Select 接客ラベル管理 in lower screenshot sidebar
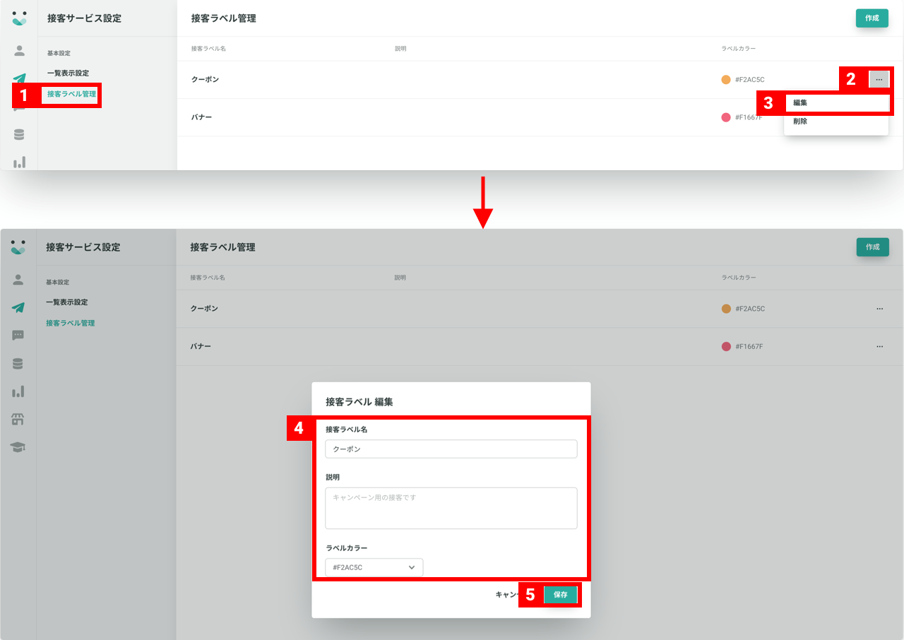This screenshot has width=904, height=640. pyautogui.click(x=71, y=323)
